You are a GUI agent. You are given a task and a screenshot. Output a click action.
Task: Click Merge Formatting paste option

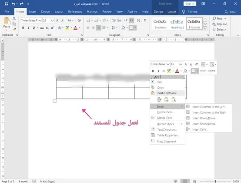pyautogui.click(x=166, y=100)
